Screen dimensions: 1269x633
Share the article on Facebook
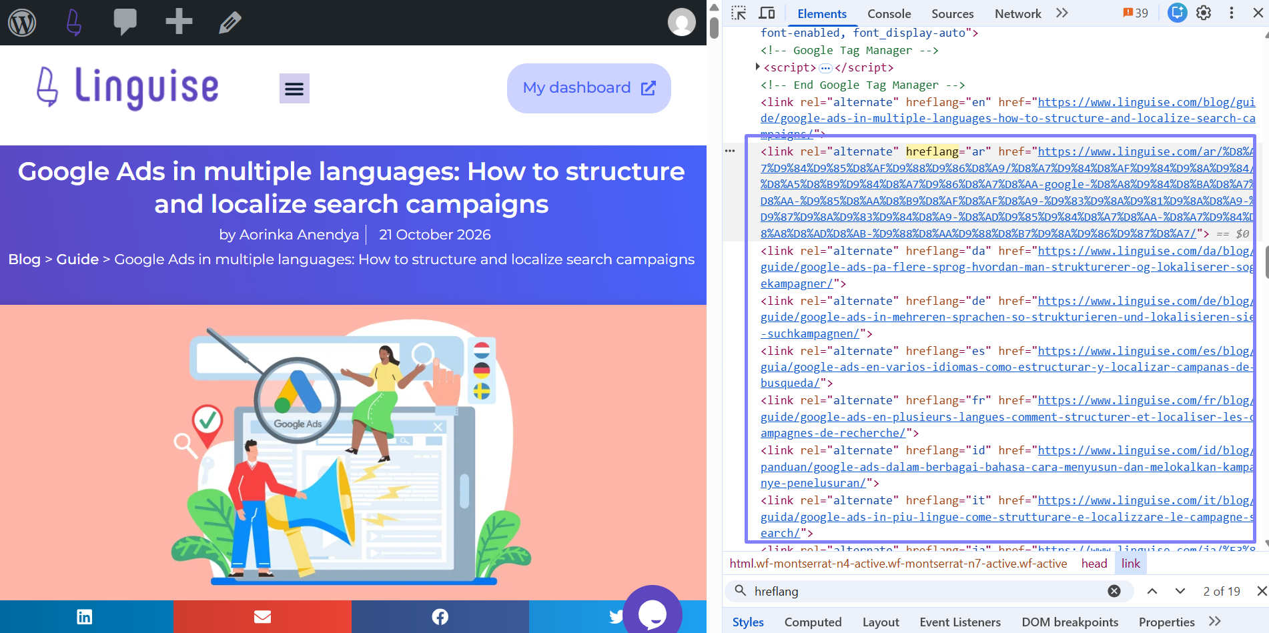click(440, 617)
